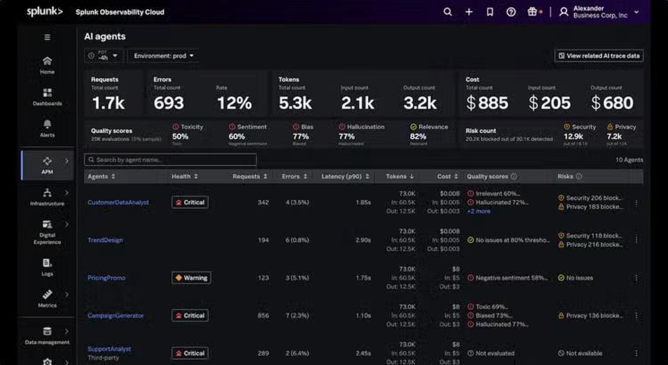Expand the Infrastructure submenu arrow
The height and width of the screenshot is (365, 668).
click(x=66, y=193)
